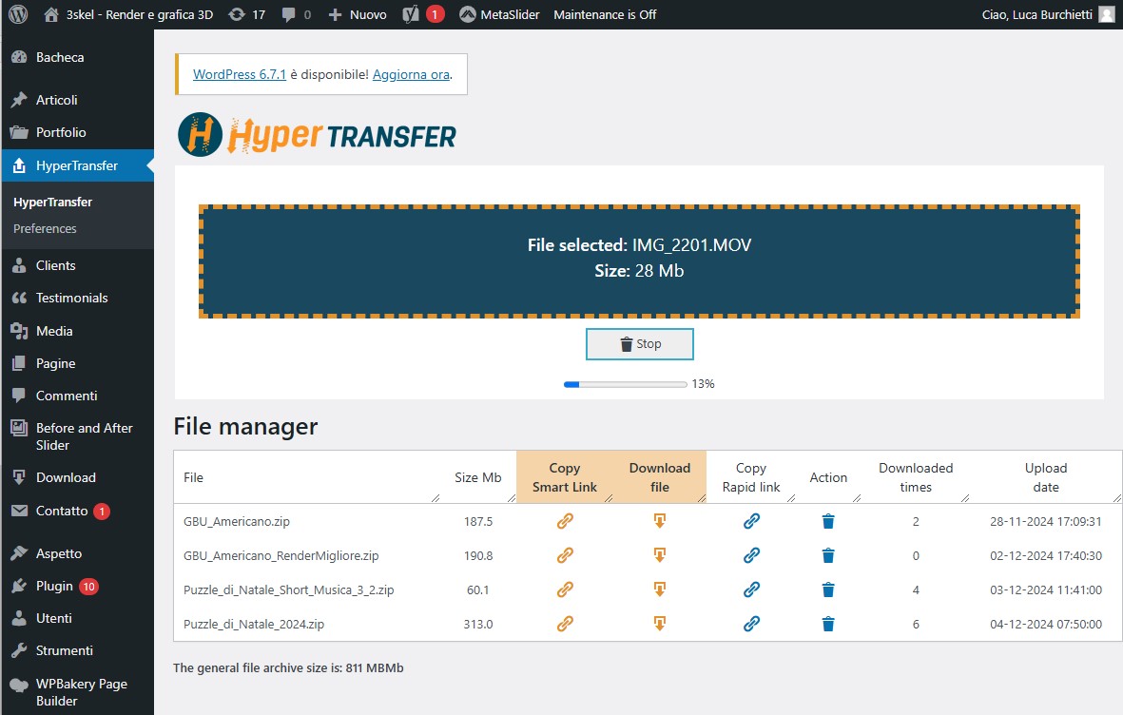The height and width of the screenshot is (715, 1123).
Task: Open Contatto with 1 notification
Action: click(x=77, y=511)
